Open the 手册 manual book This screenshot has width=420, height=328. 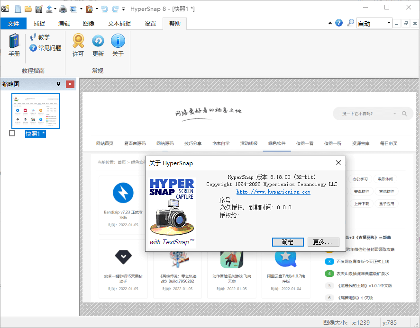click(x=14, y=45)
